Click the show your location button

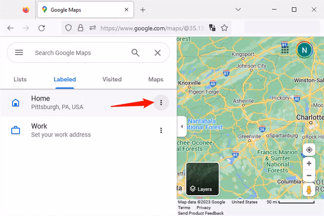point(309,150)
